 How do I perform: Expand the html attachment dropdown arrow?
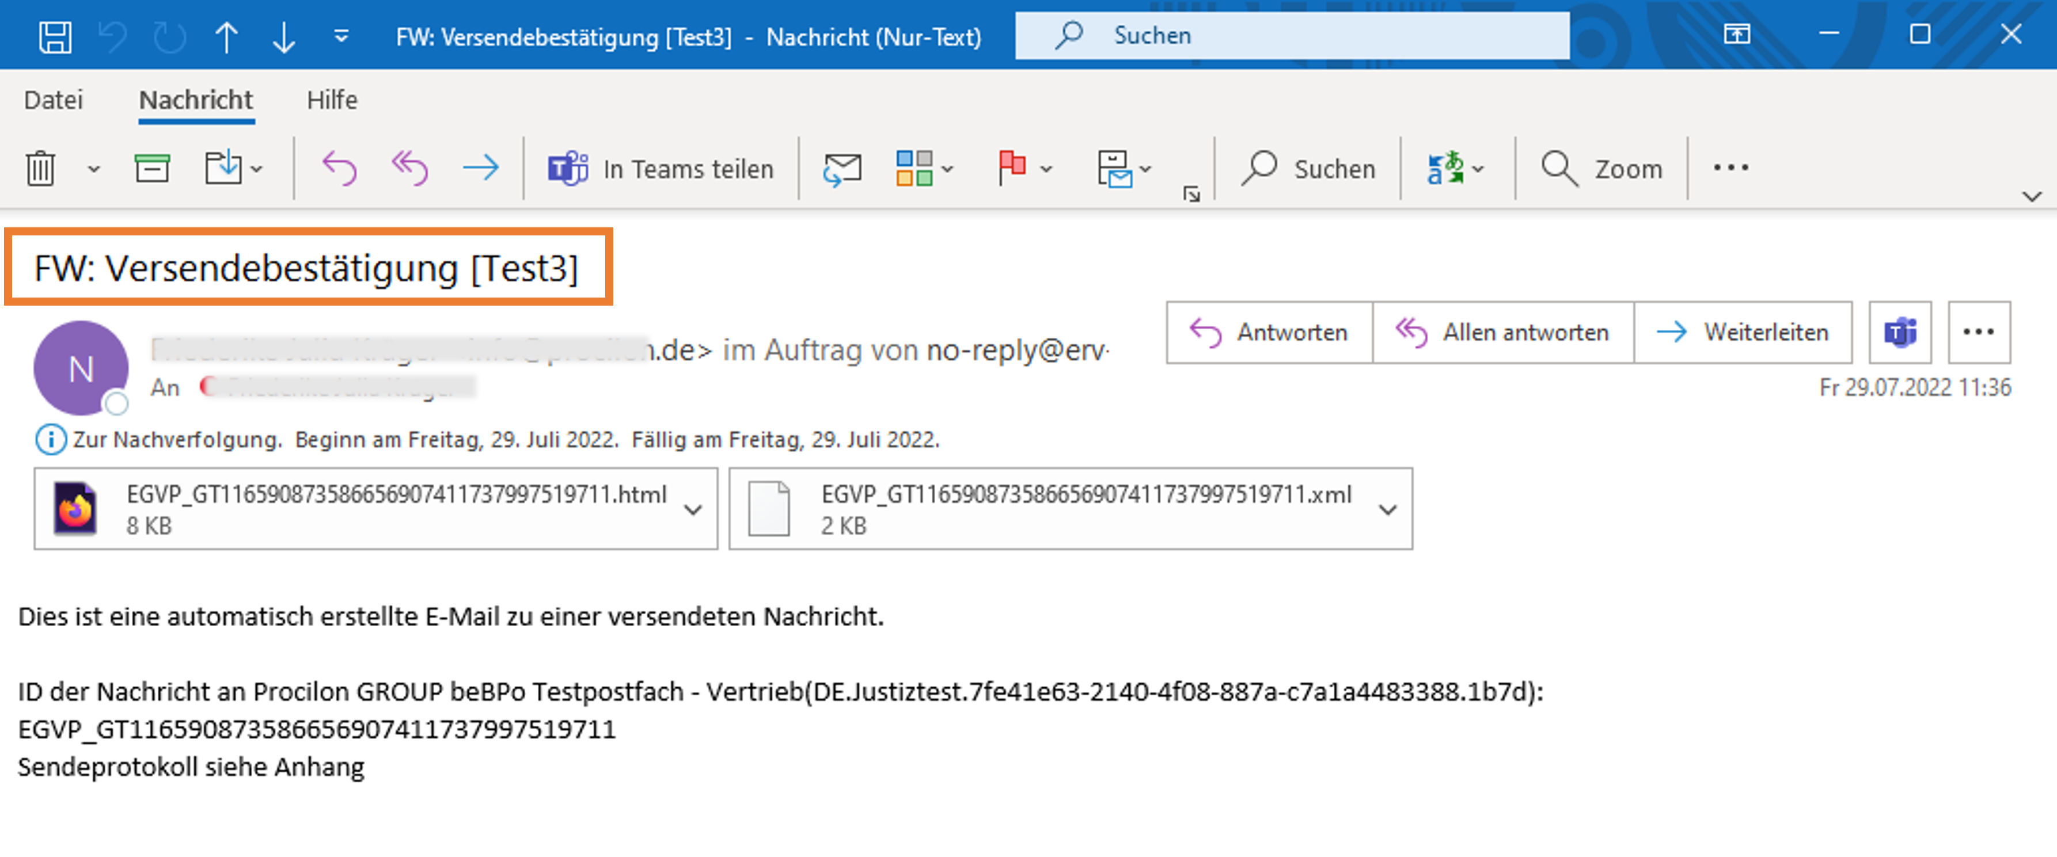pyautogui.click(x=693, y=509)
